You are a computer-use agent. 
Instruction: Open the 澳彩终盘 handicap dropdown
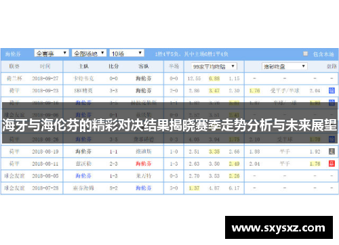click(x=285, y=66)
